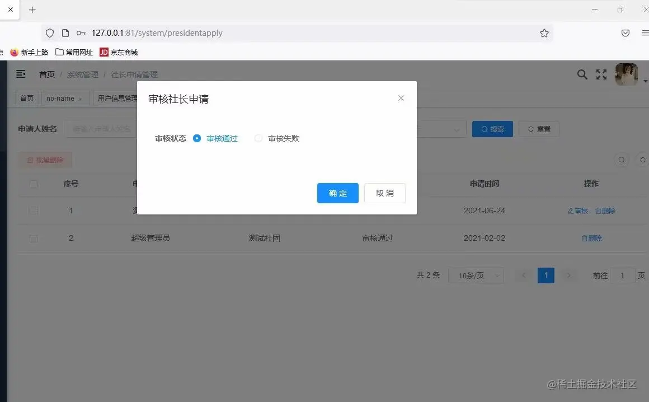Open the 京东商城 bookmark

119,52
